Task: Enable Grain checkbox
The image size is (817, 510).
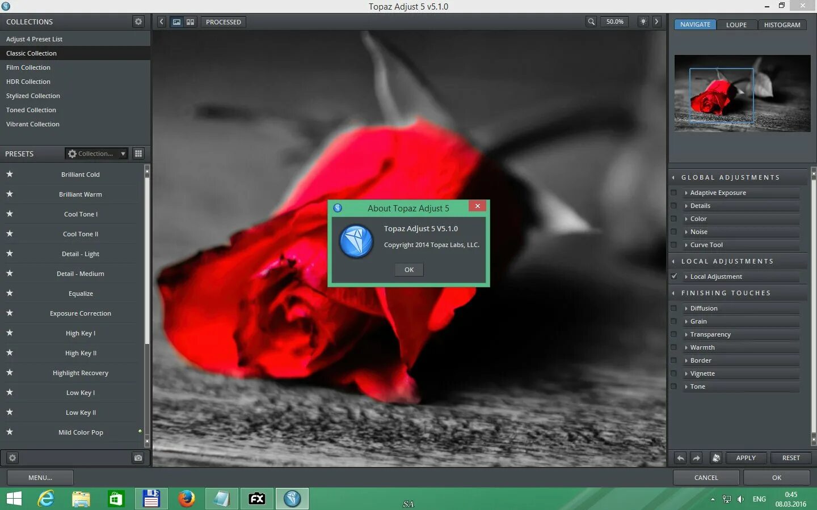Action: click(674, 321)
